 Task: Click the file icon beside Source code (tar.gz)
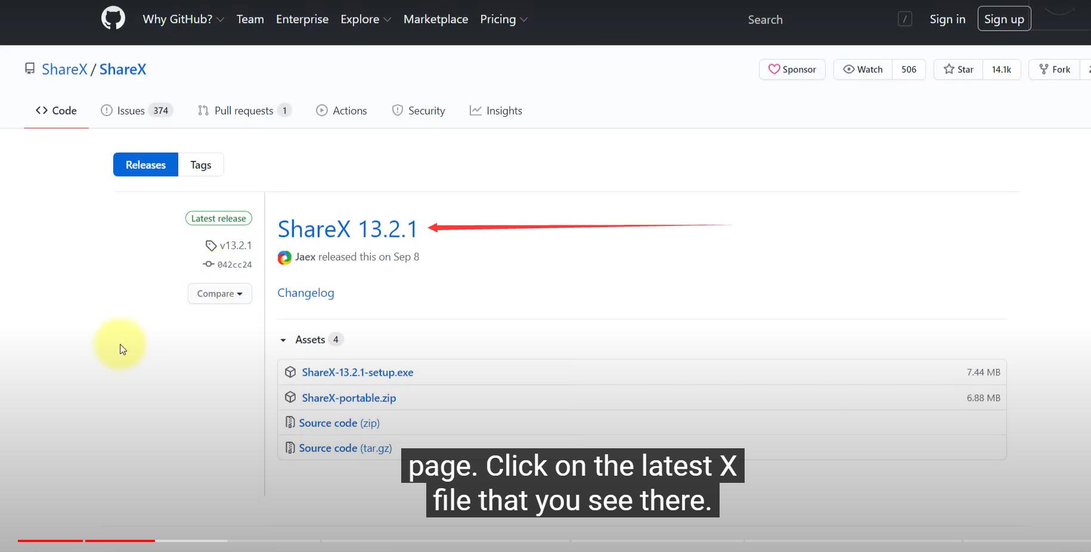click(290, 447)
